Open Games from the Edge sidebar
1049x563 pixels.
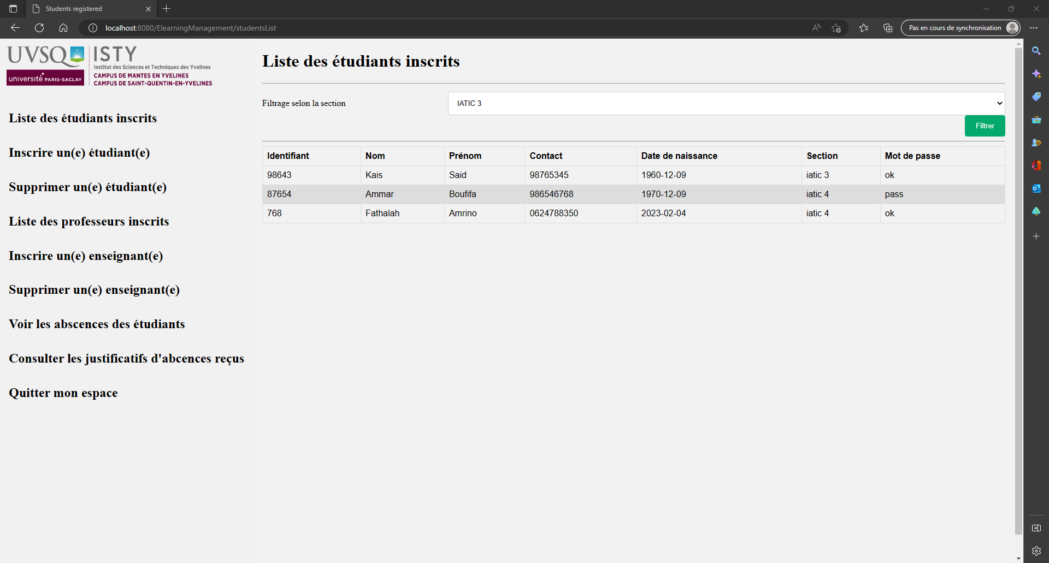tap(1036, 143)
